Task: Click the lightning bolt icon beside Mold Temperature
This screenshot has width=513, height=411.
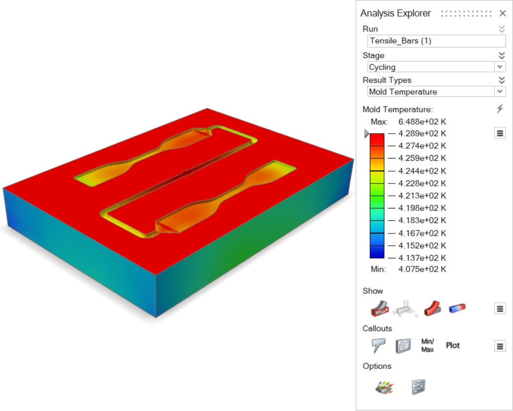Action: tap(500, 109)
